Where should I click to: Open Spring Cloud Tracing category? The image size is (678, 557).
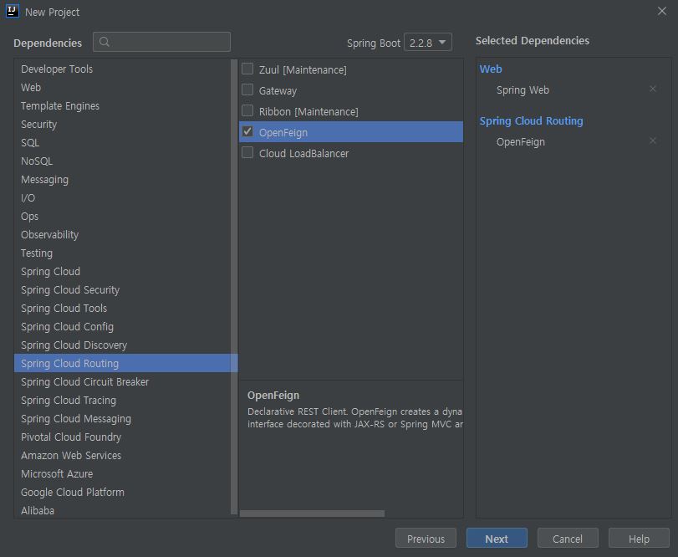(x=122, y=401)
